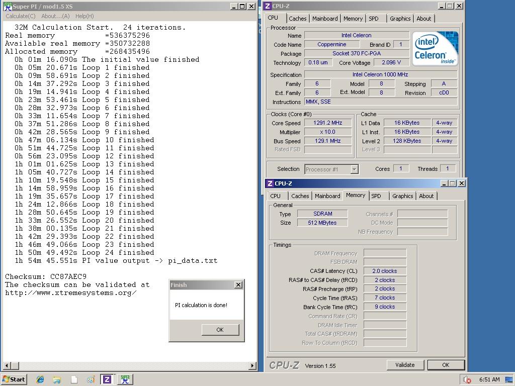Click the Checksum: CC87AEC9 line

click(46, 276)
